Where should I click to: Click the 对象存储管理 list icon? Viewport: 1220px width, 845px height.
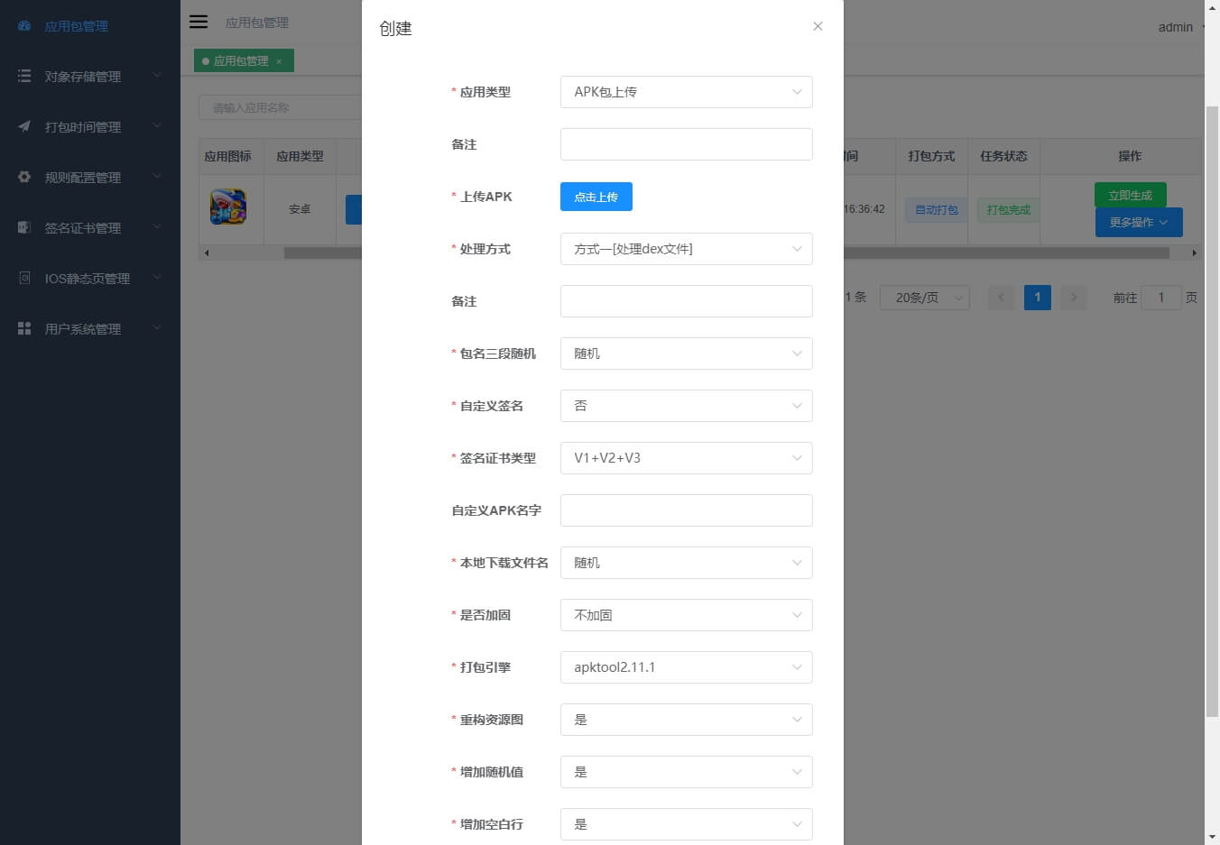click(24, 77)
